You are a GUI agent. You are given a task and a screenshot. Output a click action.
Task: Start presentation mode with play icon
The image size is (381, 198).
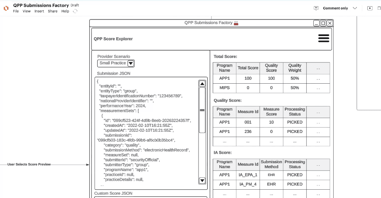(370, 8)
